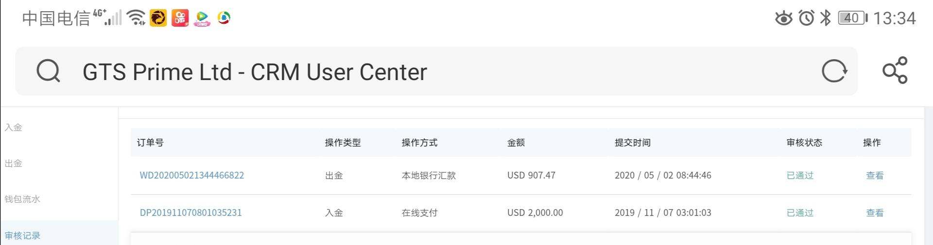Select 钱包流水 in the sidebar
The image size is (933, 245).
(x=22, y=199)
